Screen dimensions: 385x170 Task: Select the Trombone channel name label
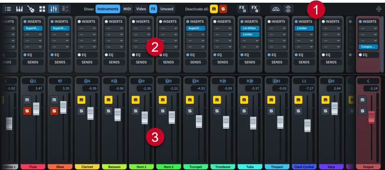(x=223, y=167)
